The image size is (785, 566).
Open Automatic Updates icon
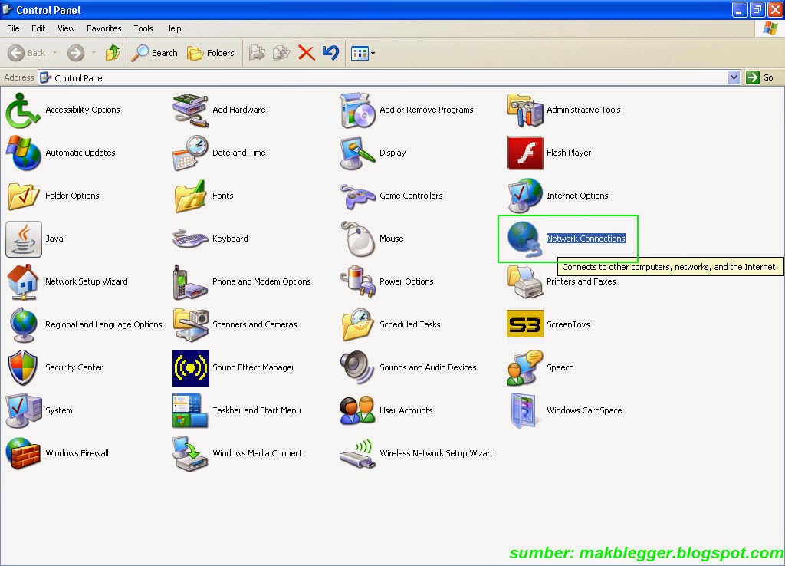click(x=22, y=153)
